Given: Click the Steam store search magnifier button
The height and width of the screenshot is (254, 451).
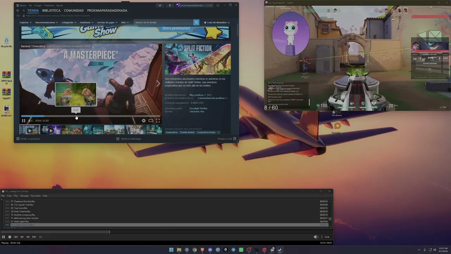Looking at the screenshot, I should point(197,23).
